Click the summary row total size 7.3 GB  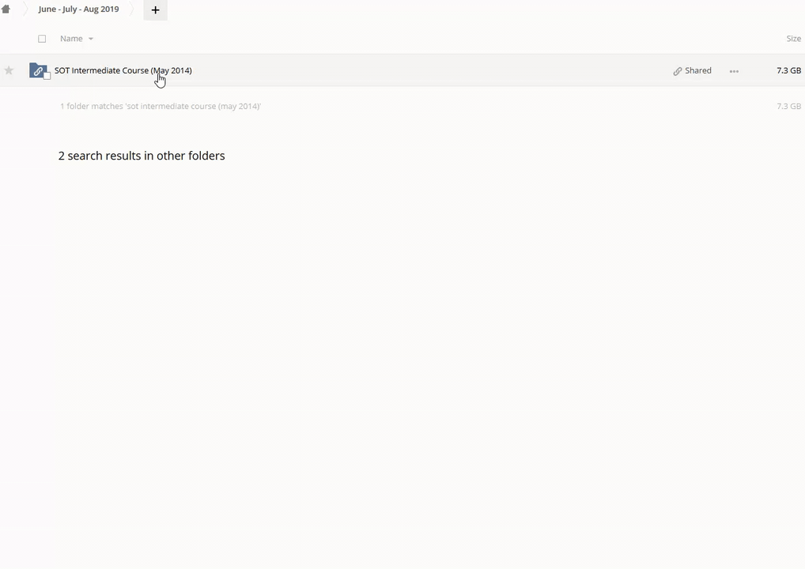coord(788,106)
